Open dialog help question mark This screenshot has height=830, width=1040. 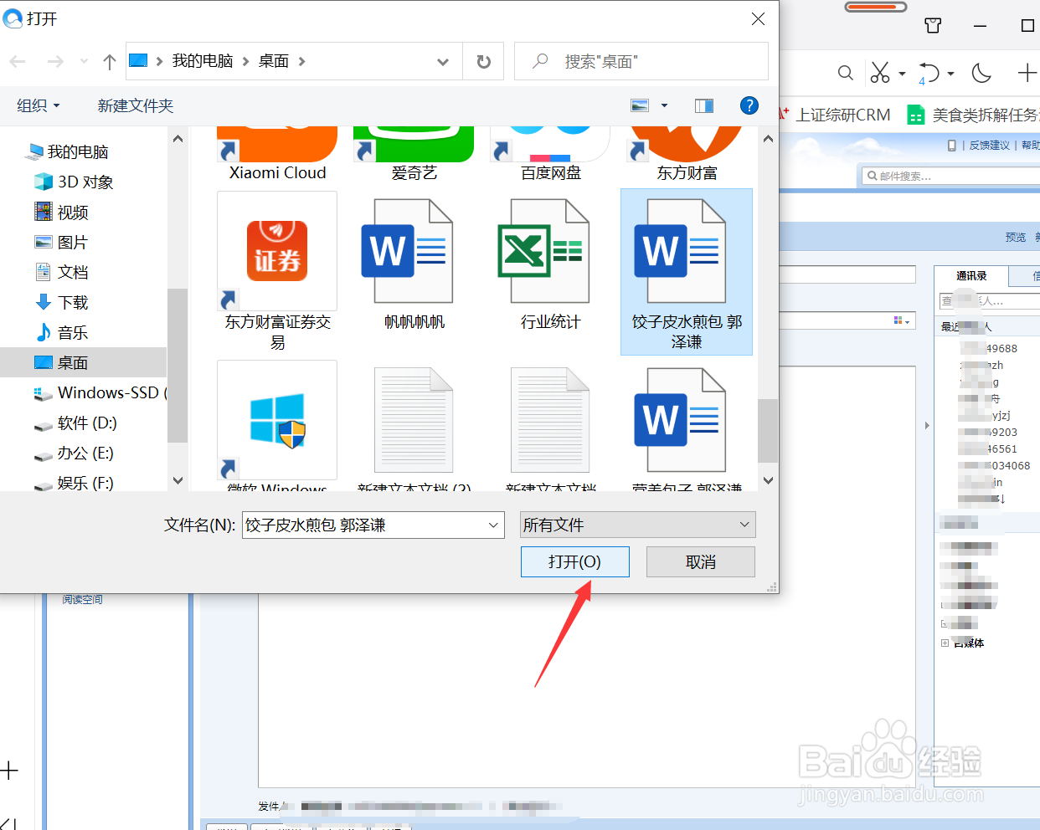tap(749, 105)
